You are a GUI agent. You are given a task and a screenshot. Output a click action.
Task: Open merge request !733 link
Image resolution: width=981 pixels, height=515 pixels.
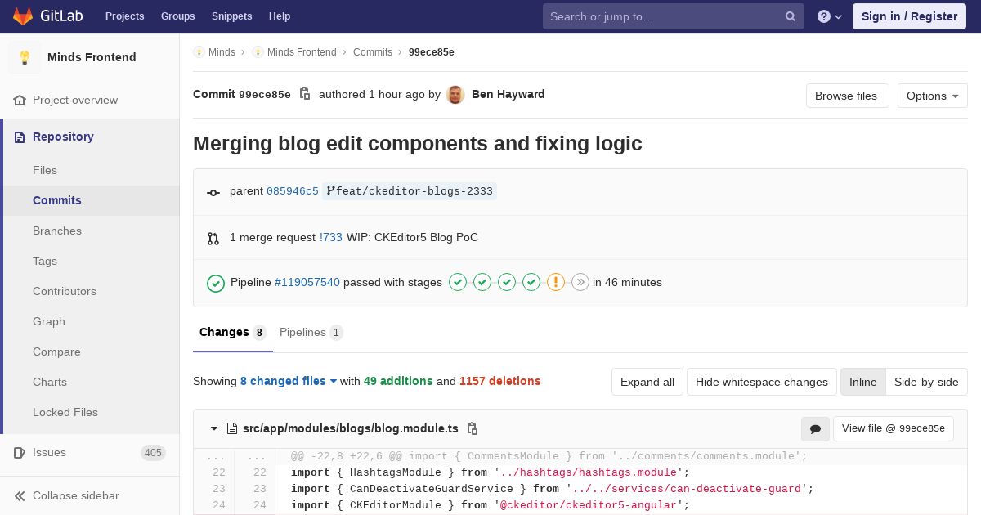[331, 237]
